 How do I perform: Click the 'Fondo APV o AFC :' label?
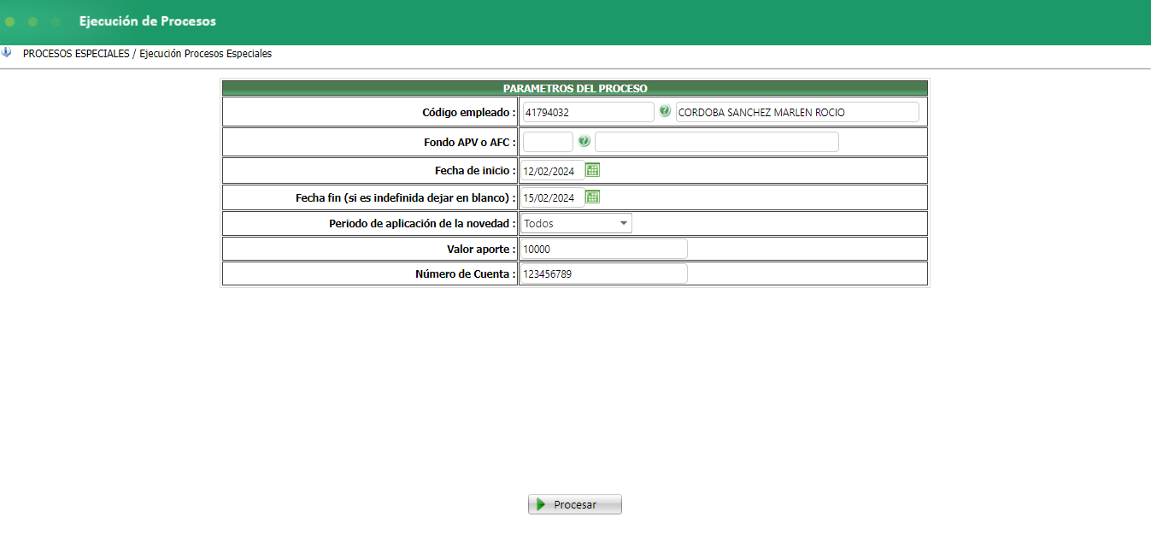pyautogui.click(x=470, y=143)
